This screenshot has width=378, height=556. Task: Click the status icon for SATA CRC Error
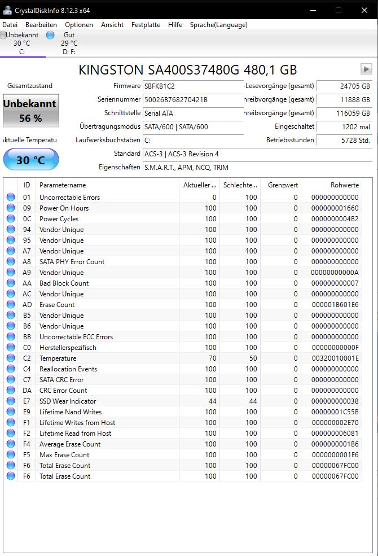click(x=11, y=379)
